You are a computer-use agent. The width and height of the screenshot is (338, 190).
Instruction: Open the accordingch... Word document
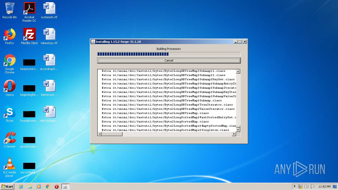(x=49, y=62)
